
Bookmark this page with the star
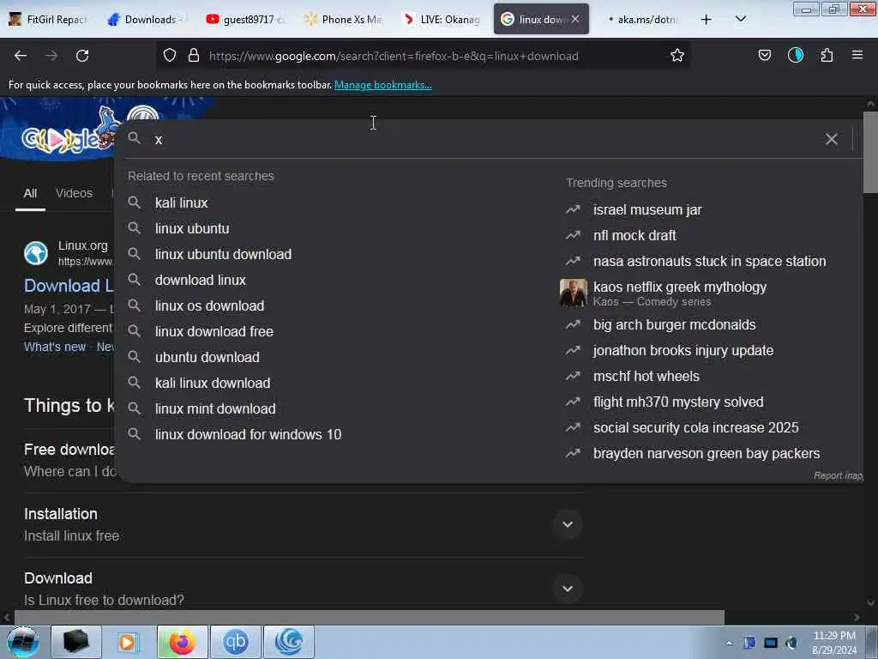(x=677, y=56)
